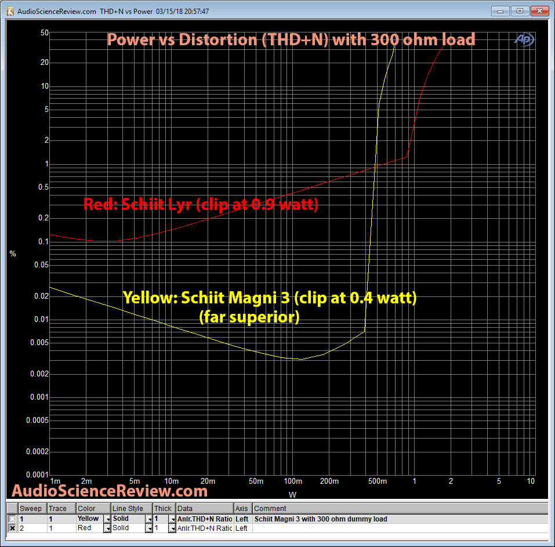Click the '50' Y-axis tick label
555x547 pixels.
(45, 33)
